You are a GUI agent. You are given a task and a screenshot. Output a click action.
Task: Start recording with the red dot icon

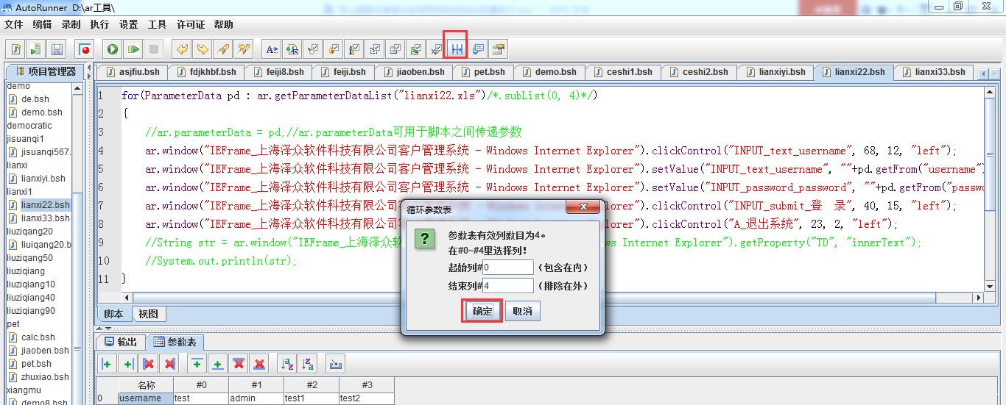(85, 49)
